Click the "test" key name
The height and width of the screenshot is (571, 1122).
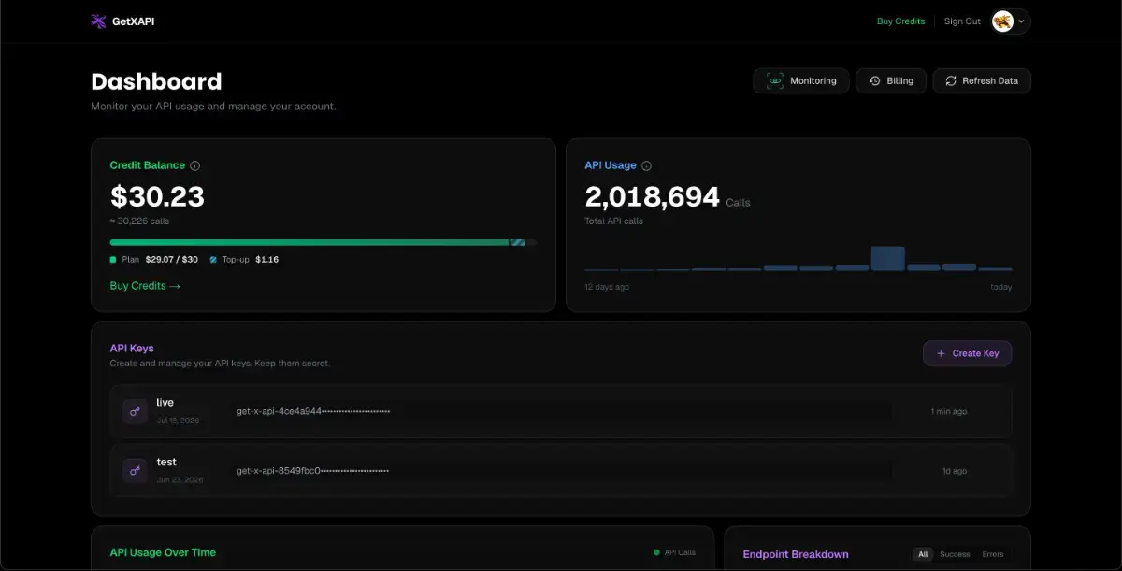coord(166,462)
